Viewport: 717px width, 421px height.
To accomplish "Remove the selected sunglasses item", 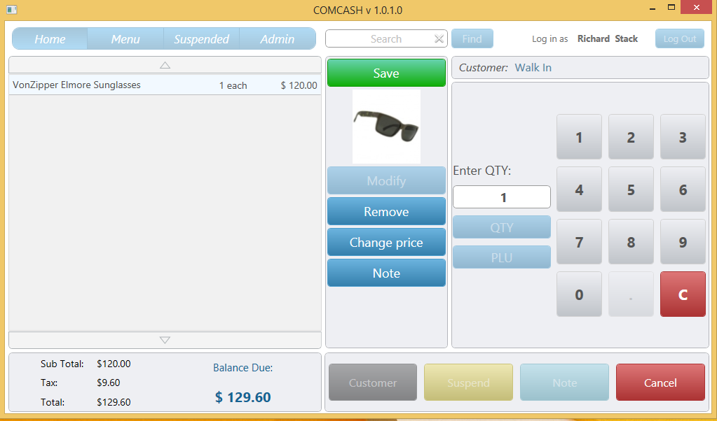I will coord(385,211).
